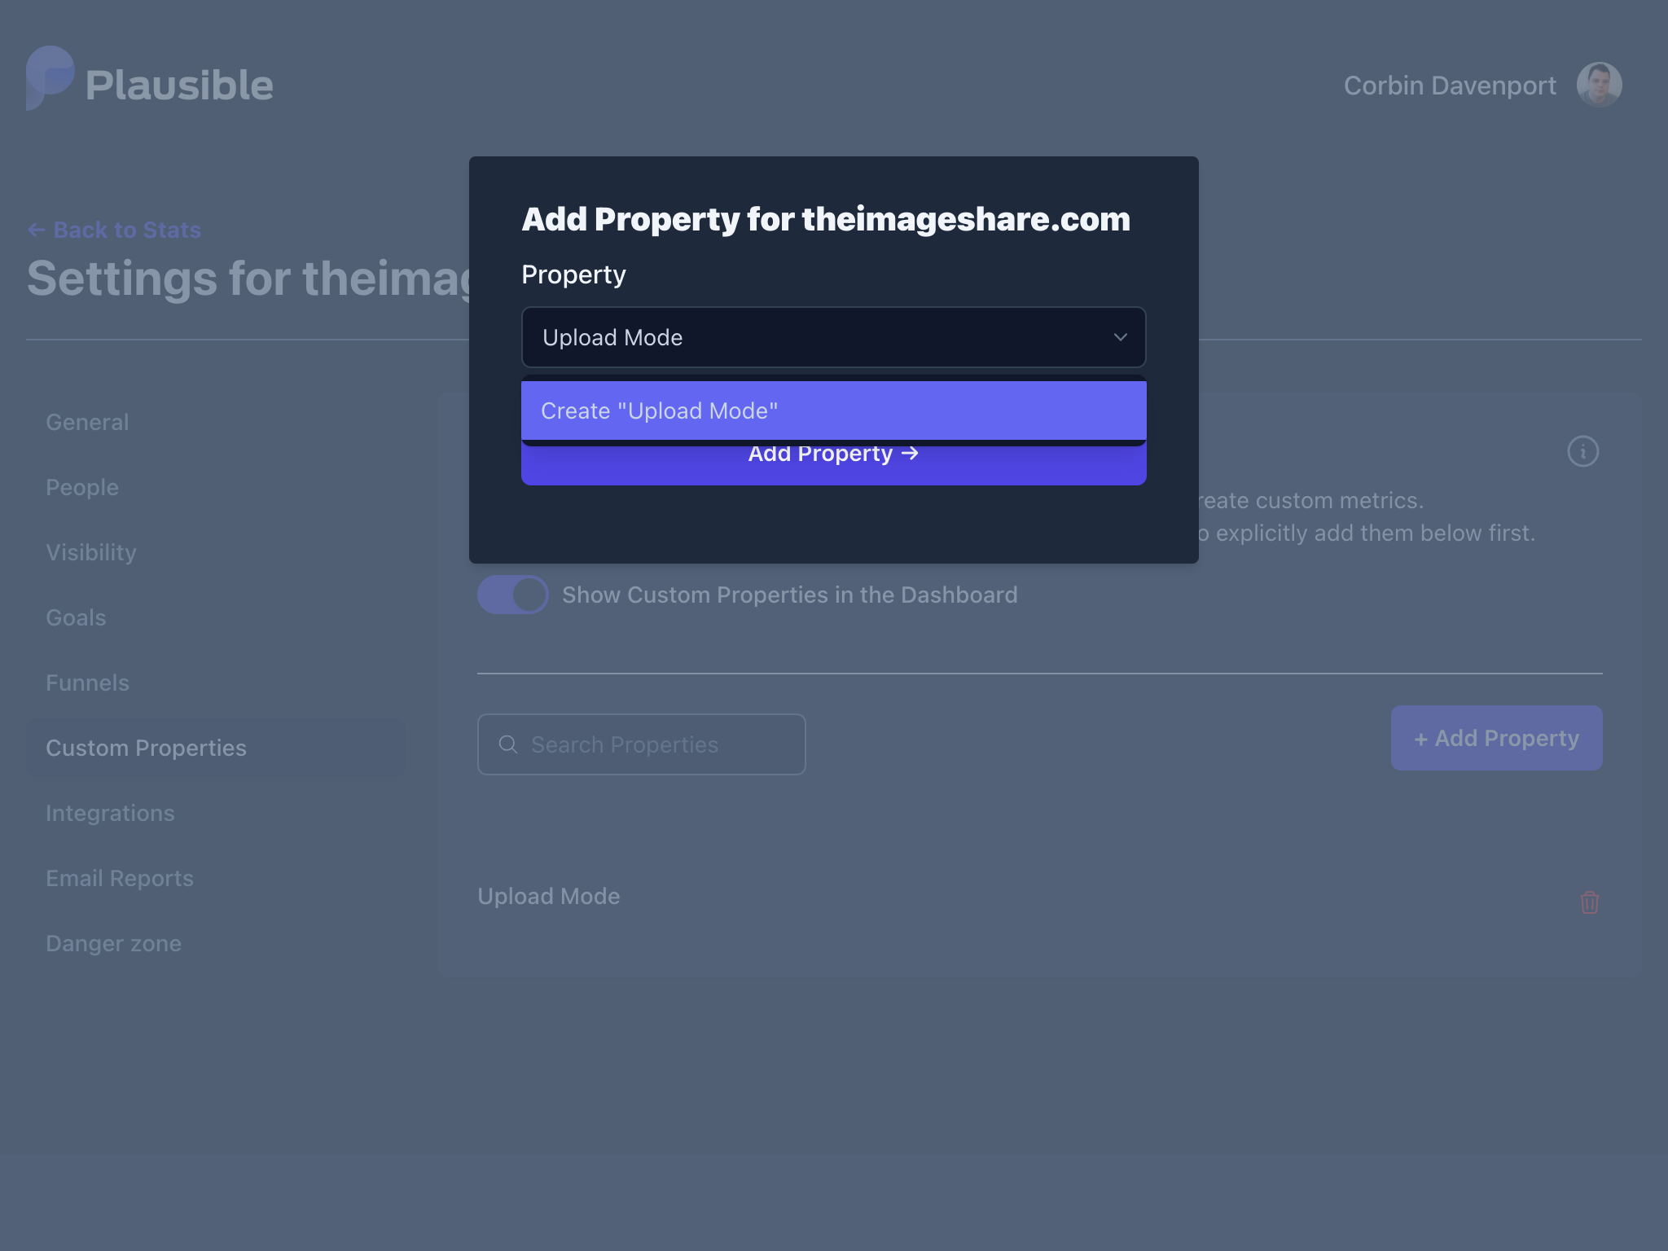Navigate to General settings section
This screenshot has height=1251, width=1668.
tap(86, 422)
